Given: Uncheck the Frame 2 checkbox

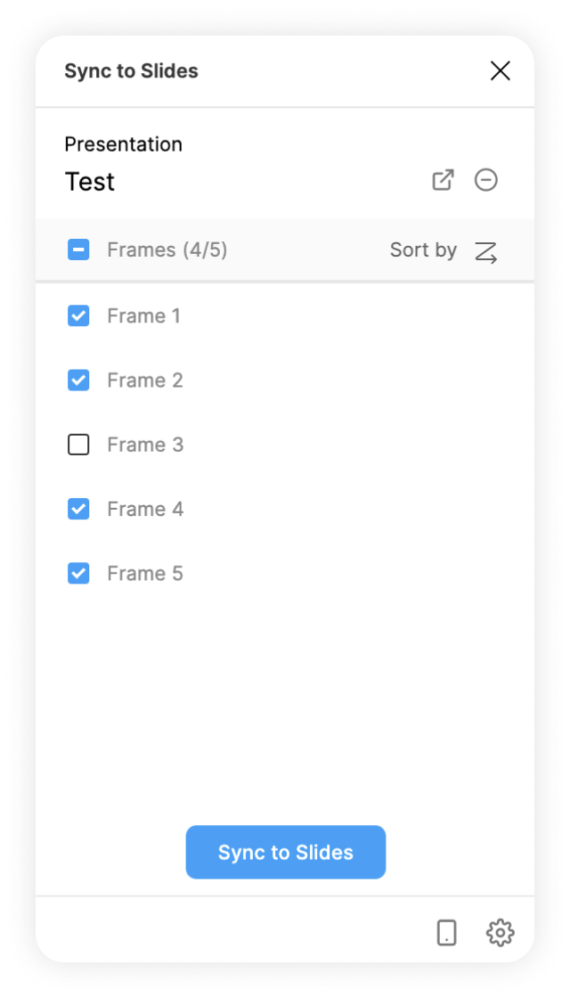Looking at the screenshot, I should pos(78,380).
